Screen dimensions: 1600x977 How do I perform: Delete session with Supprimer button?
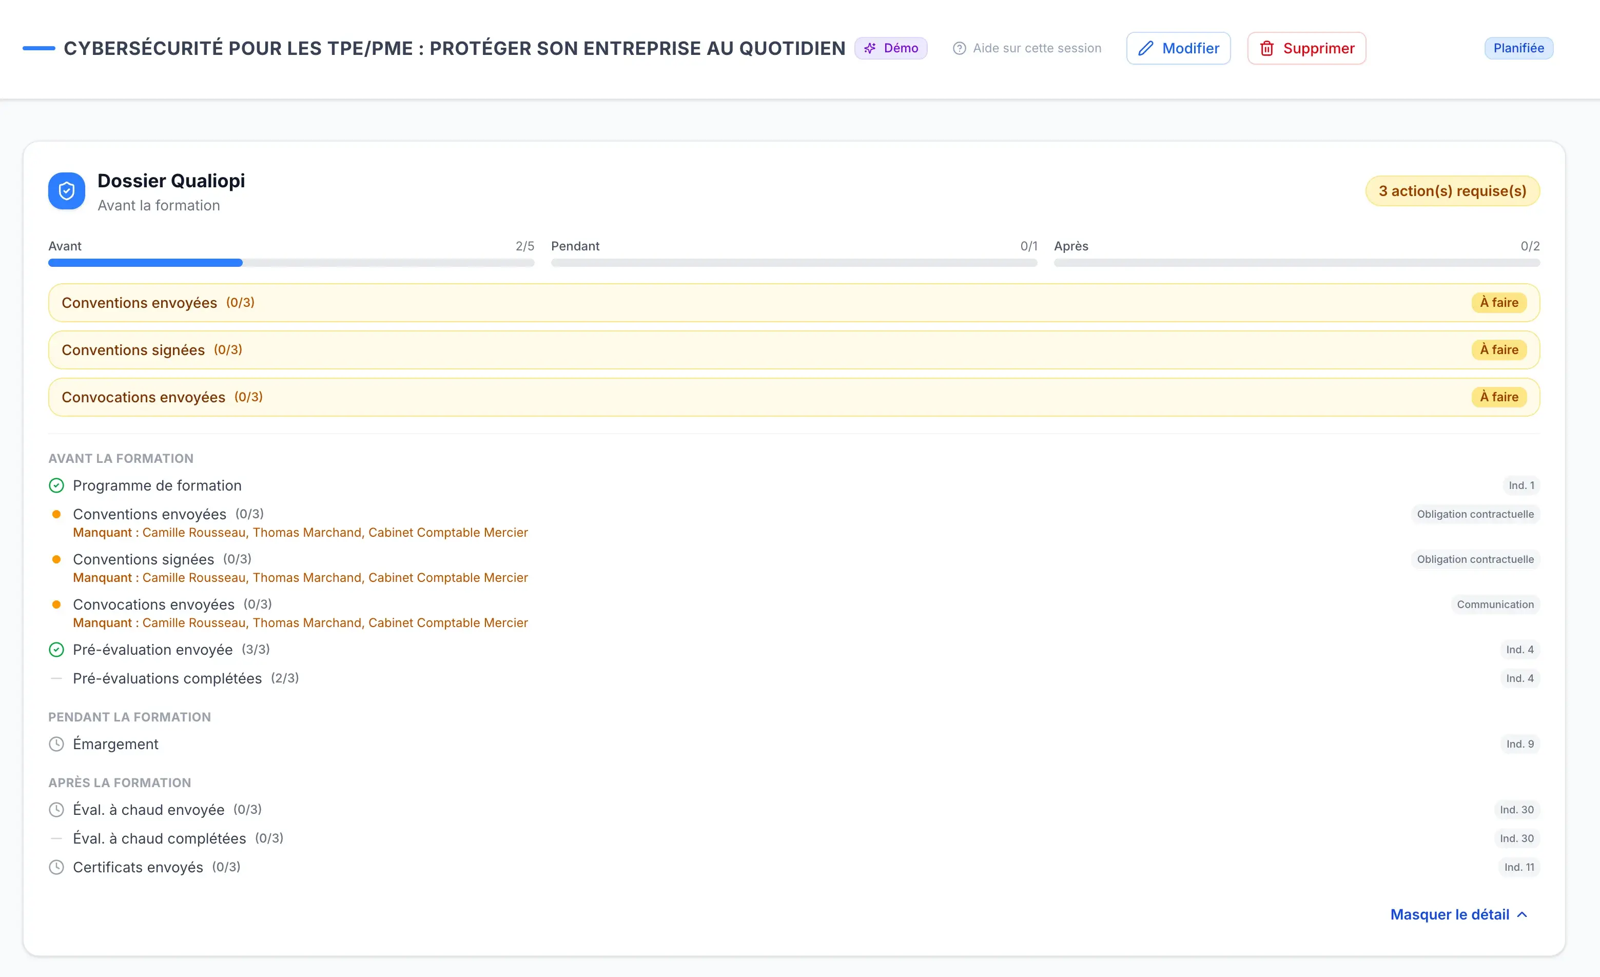[1306, 48]
